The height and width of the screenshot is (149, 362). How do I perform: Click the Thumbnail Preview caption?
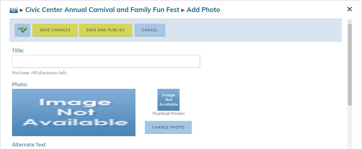168,114
